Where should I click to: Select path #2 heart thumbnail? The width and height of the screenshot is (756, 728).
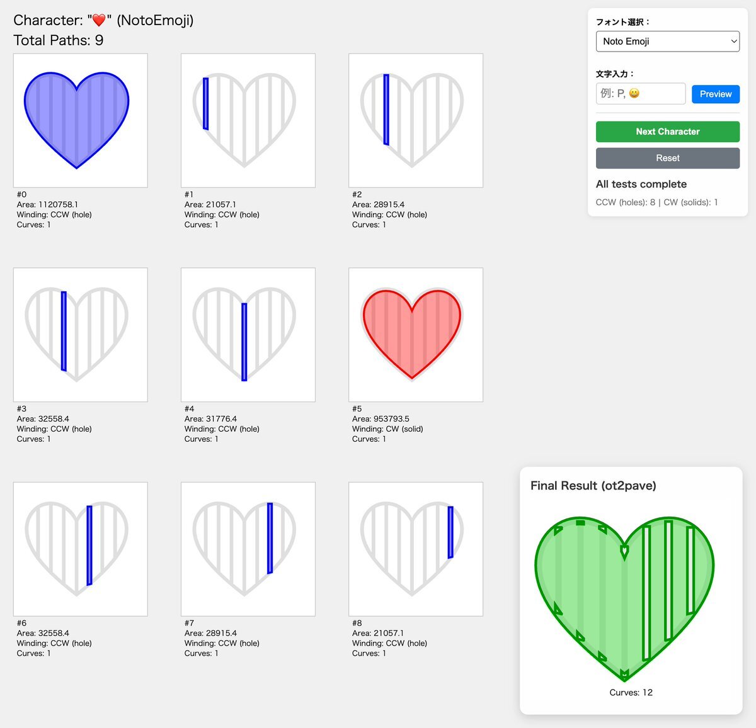(x=416, y=120)
